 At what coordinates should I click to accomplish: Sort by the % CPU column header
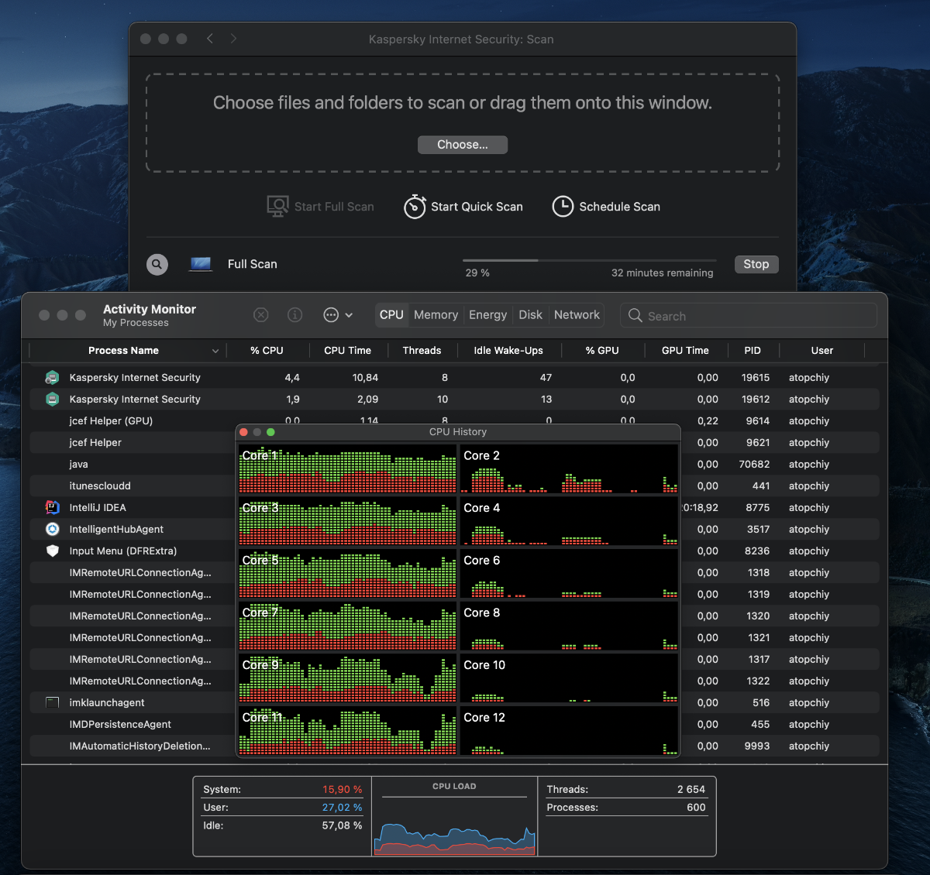[267, 351]
